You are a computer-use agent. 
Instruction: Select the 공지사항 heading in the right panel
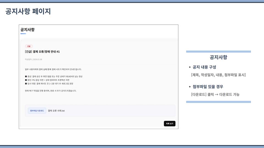pyautogui.click(x=218, y=57)
